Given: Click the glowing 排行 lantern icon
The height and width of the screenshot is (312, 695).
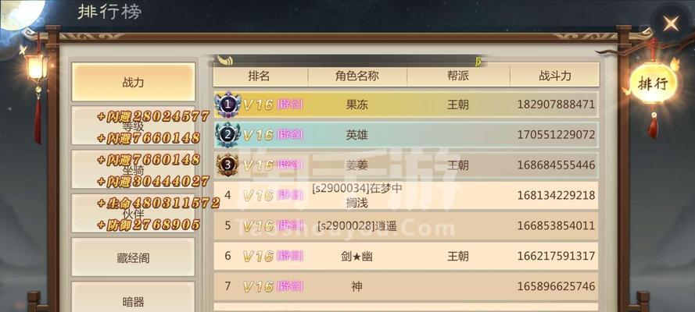Looking at the screenshot, I should [654, 83].
